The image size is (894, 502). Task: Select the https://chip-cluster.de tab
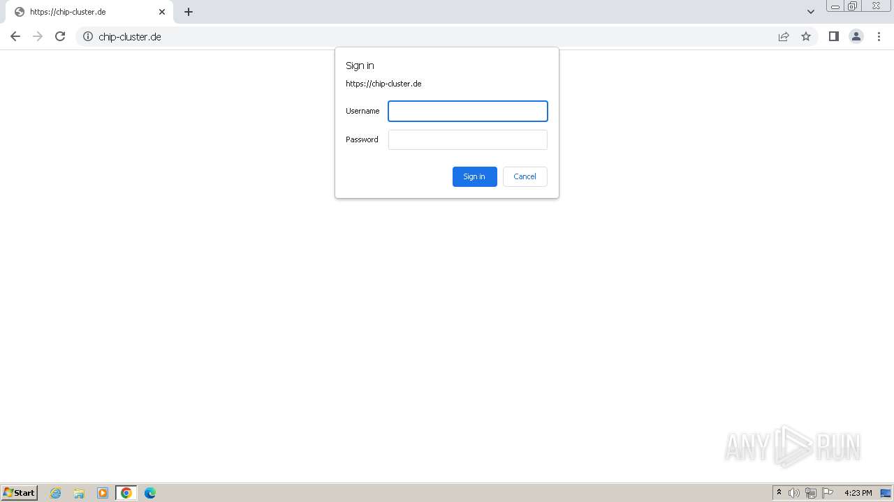pyautogui.click(x=89, y=12)
